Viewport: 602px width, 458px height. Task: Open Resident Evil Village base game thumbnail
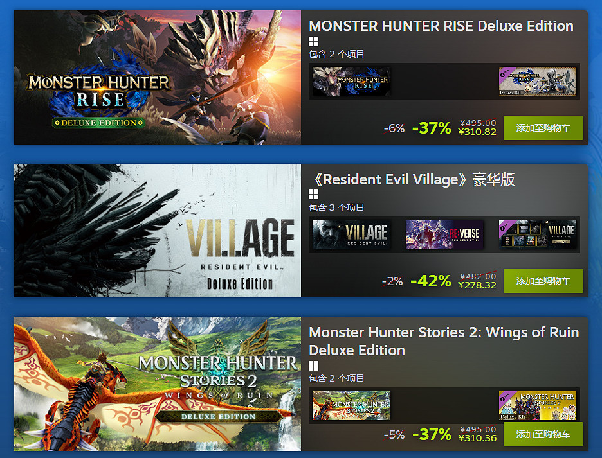coord(351,234)
